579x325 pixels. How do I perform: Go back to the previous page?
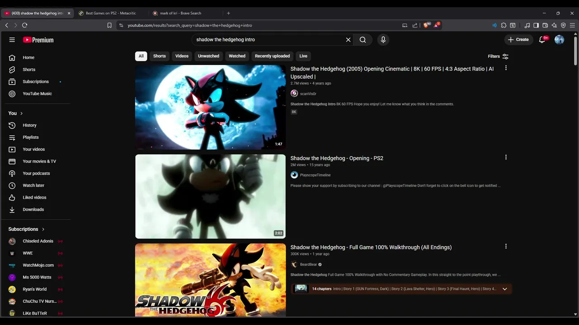[7, 25]
